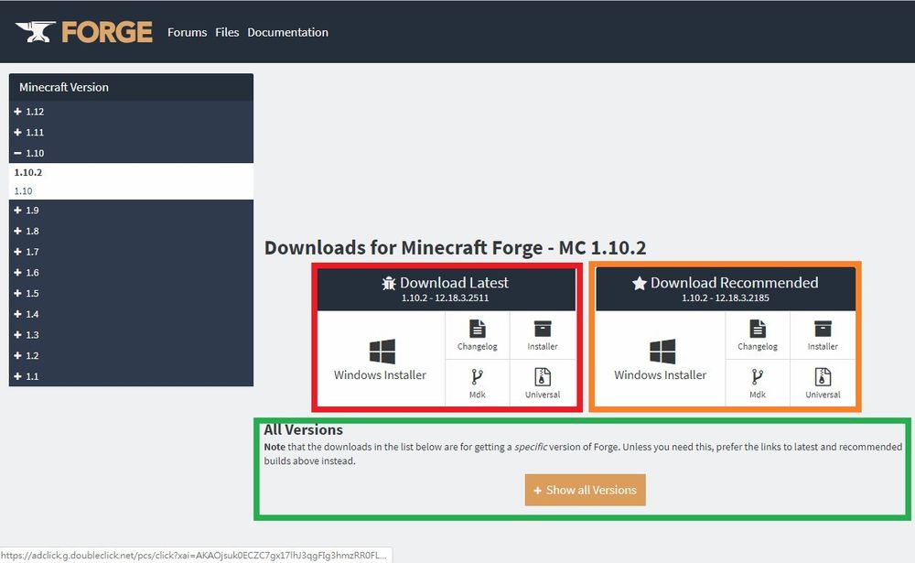Screen dimensions: 915x563
Task: Download Universal jar from Recommended build
Action: 823,376
